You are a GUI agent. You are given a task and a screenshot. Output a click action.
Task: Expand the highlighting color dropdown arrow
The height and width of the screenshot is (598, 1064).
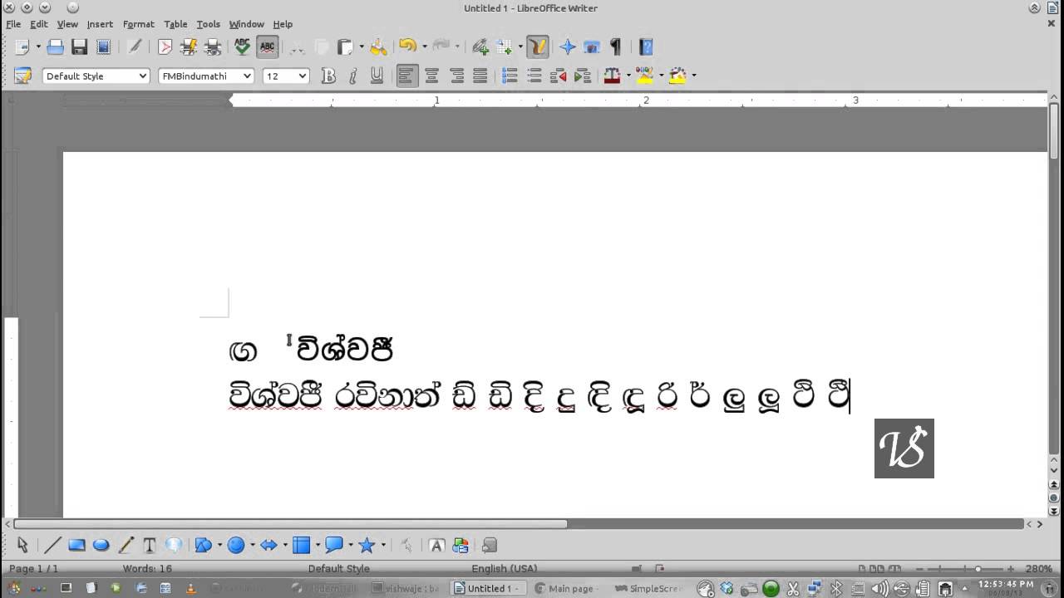[x=661, y=76]
